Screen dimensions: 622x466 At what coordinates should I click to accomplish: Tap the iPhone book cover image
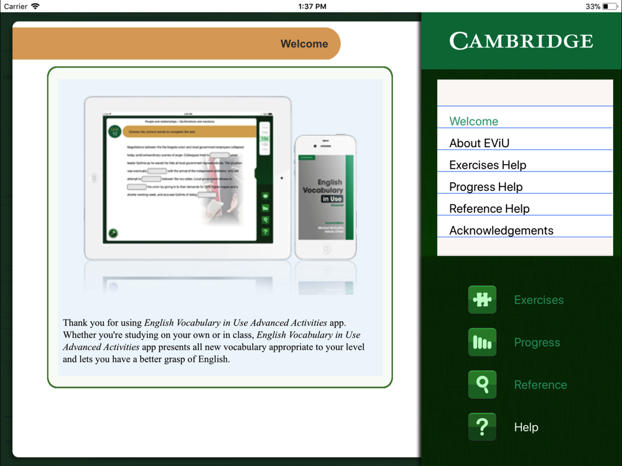coord(326,197)
